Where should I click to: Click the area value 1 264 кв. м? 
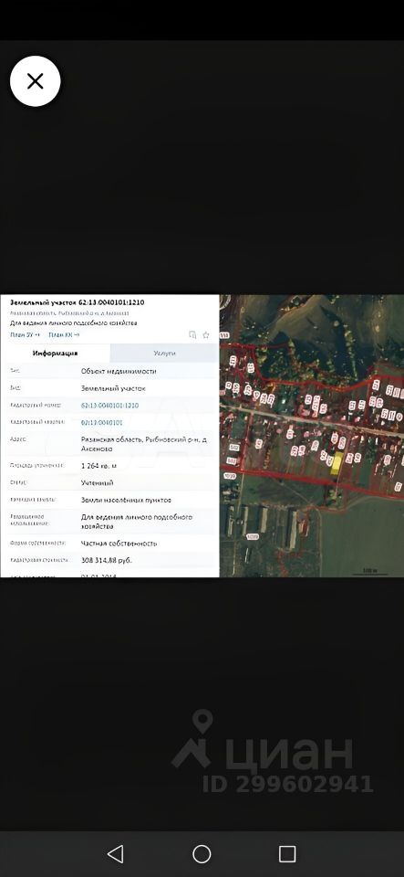point(100,465)
